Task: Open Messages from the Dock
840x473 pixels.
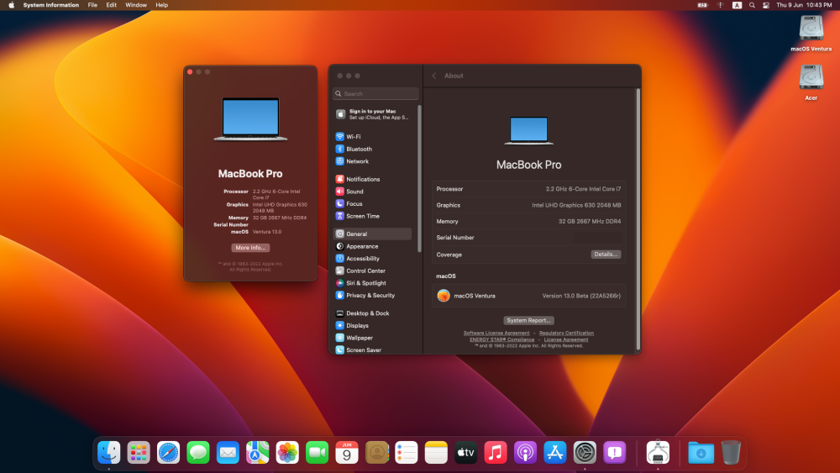Action: click(x=198, y=453)
